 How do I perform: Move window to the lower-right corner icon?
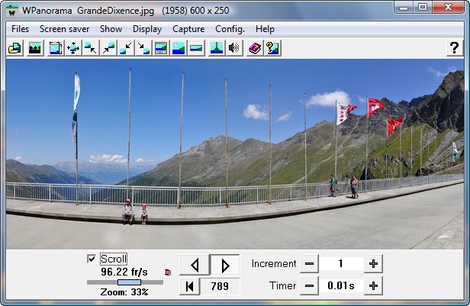143,48
